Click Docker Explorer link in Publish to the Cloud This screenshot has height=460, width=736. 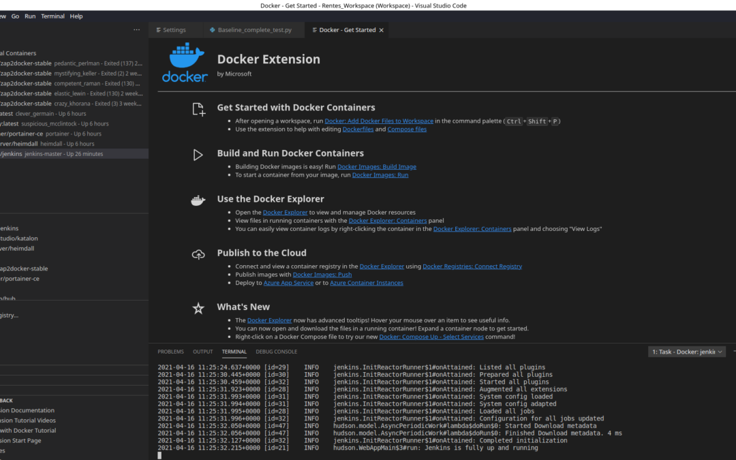[382, 266]
